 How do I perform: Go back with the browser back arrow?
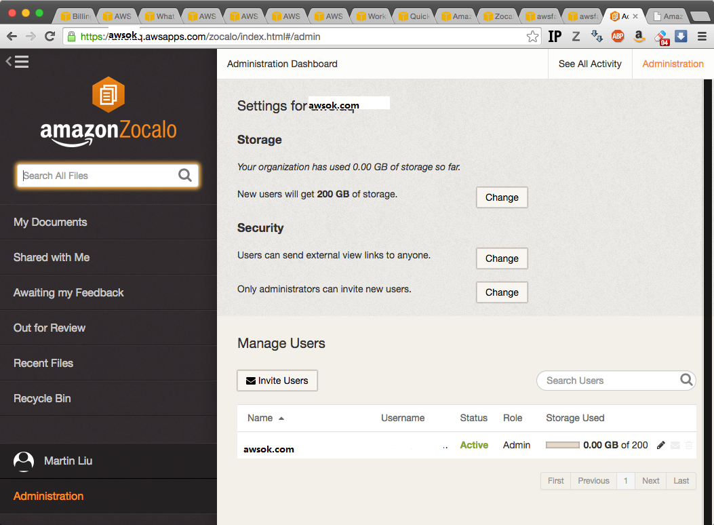click(12, 37)
